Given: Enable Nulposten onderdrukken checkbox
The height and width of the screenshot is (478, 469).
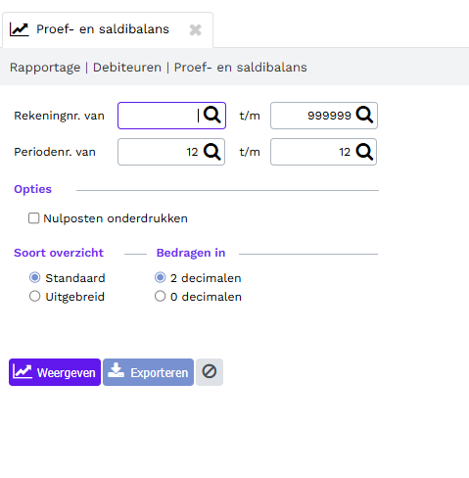Looking at the screenshot, I should click(34, 218).
